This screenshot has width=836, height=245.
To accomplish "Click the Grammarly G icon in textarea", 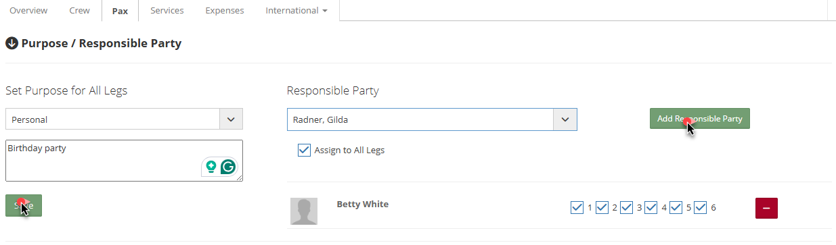I will (x=228, y=167).
